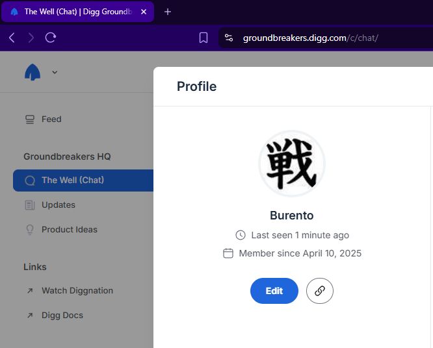The height and width of the screenshot is (348, 433).
Task: Click the browser back arrow
Action: click(x=12, y=38)
